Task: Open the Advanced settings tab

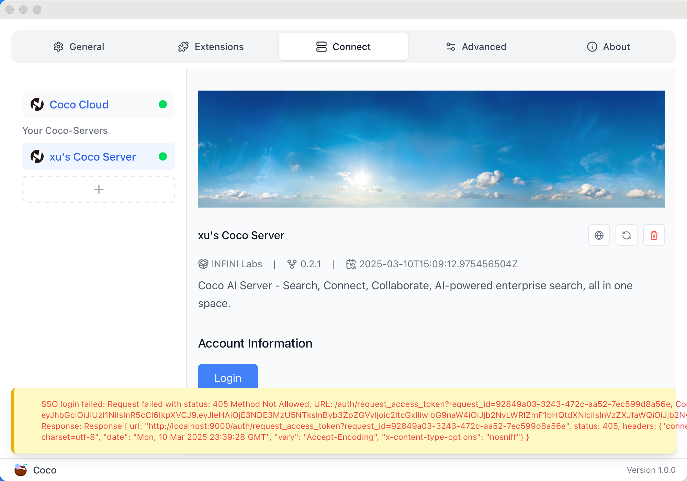Action: click(x=476, y=47)
